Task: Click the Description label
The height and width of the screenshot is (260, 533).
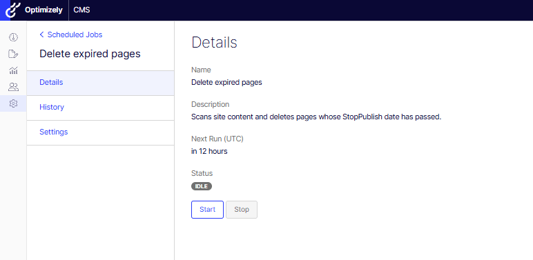Action: (x=211, y=104)
